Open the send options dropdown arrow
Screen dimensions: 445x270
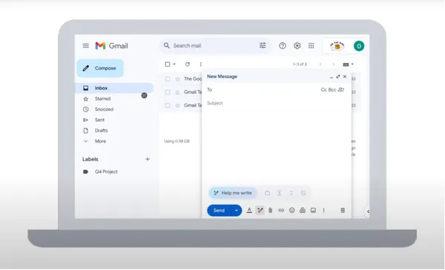(236, 211)
